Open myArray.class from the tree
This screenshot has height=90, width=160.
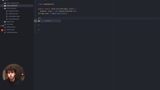[x=11, y=27]
